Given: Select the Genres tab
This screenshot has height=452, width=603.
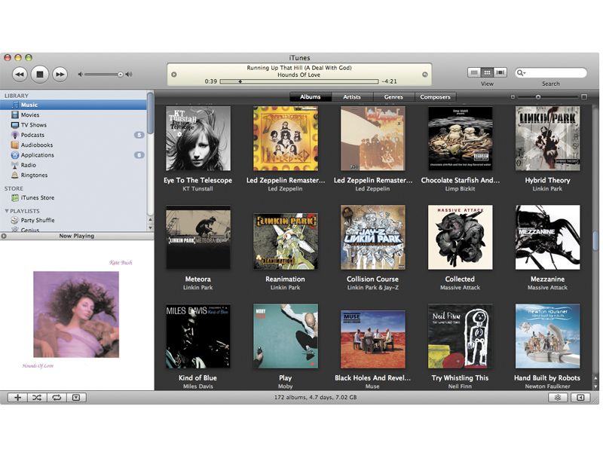Looking at the screenshot, I should 393,97.
